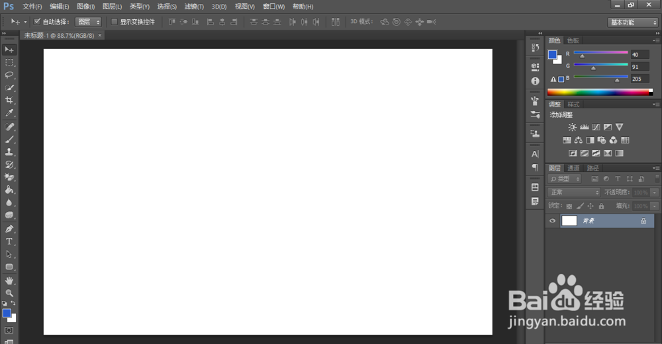Select the Pen tool
The height and width of the screenshot is (344, 662).
9,229
